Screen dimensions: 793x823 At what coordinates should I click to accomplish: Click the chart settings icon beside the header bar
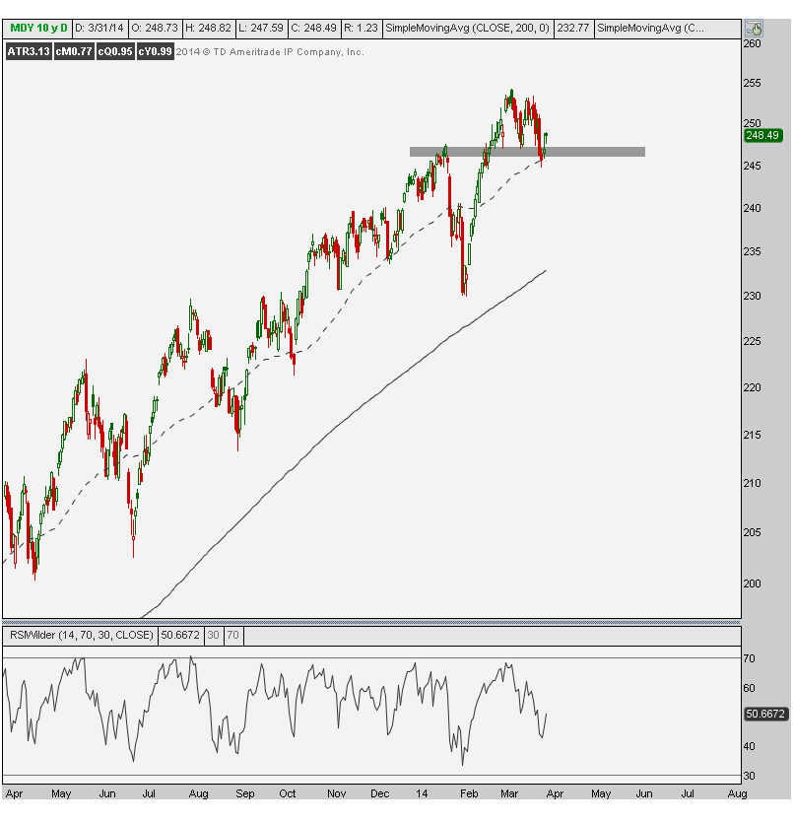[x=754, y=29]
